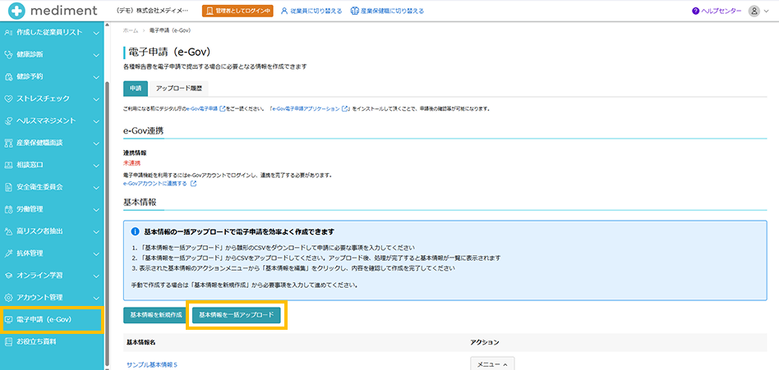Click the 健診予約 sidebar icon
779x370 pixels.
(8, 77)
